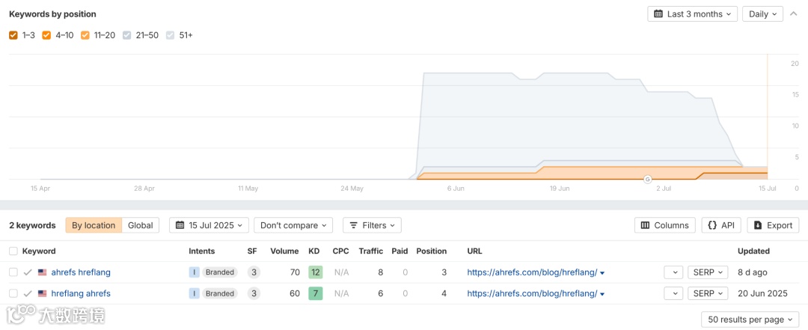The width and height of the screenshot is (808, 330).
Task: Click the checkmark icon in hreflang ahrefs row
Action: pyautogui.click(x=28, y=293)
